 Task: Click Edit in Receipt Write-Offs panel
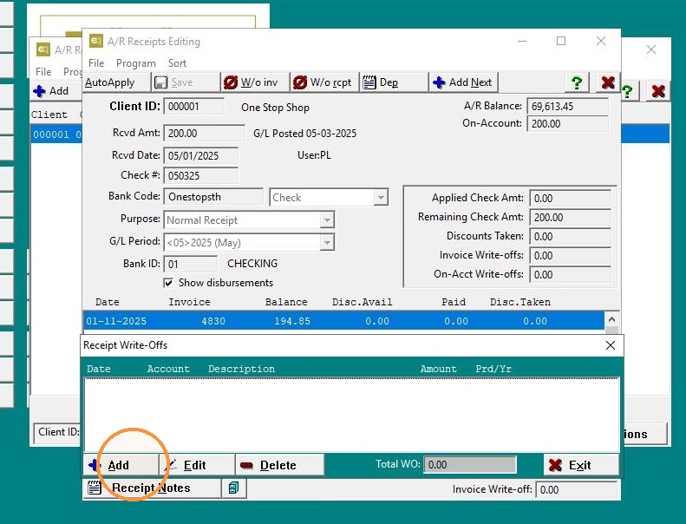(x=197, y=465)
